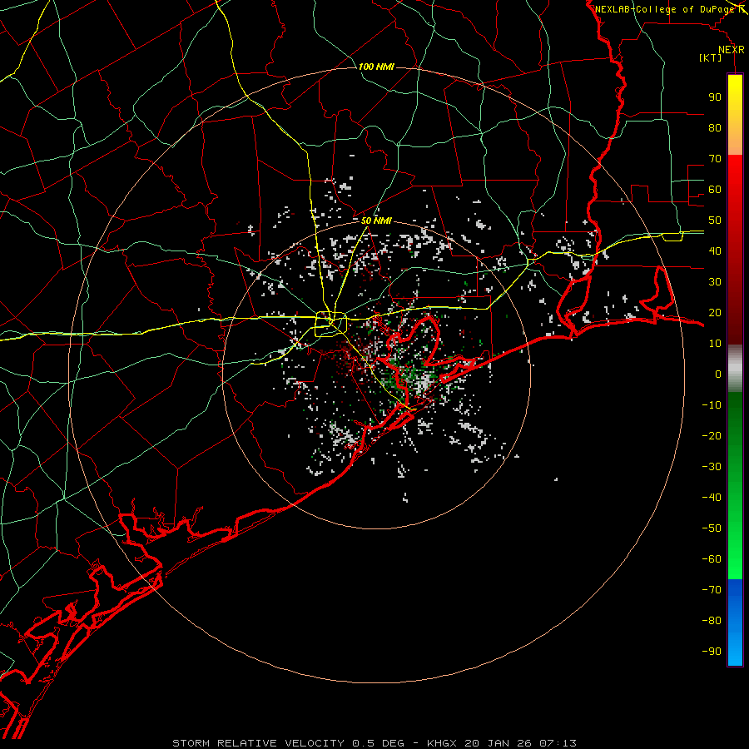
Task: Click the -10 value on velocity scale
Action: click(712, 405)
